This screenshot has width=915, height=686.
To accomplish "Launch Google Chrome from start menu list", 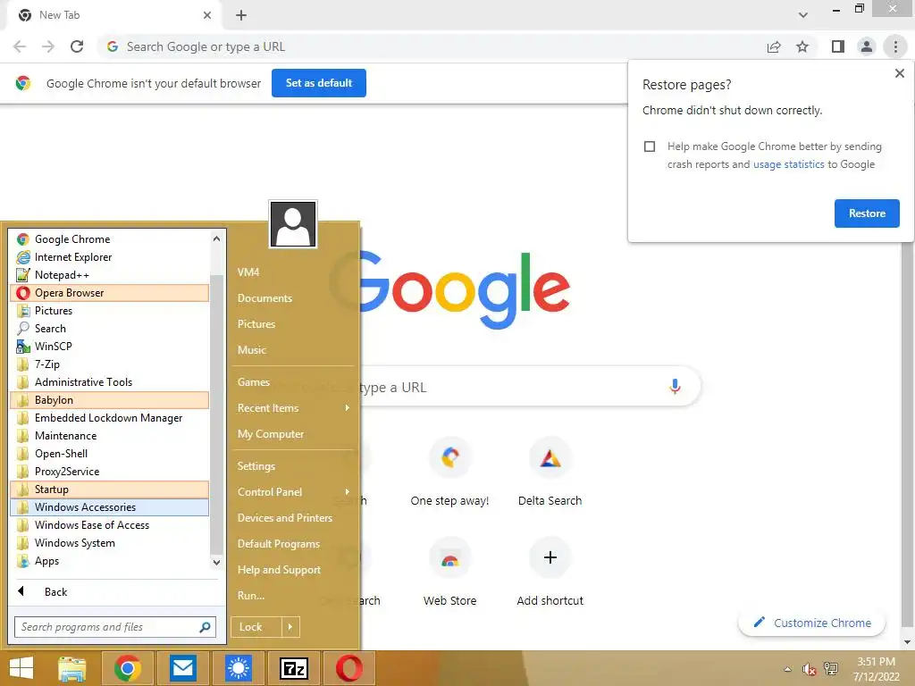I will coord(110,239).
